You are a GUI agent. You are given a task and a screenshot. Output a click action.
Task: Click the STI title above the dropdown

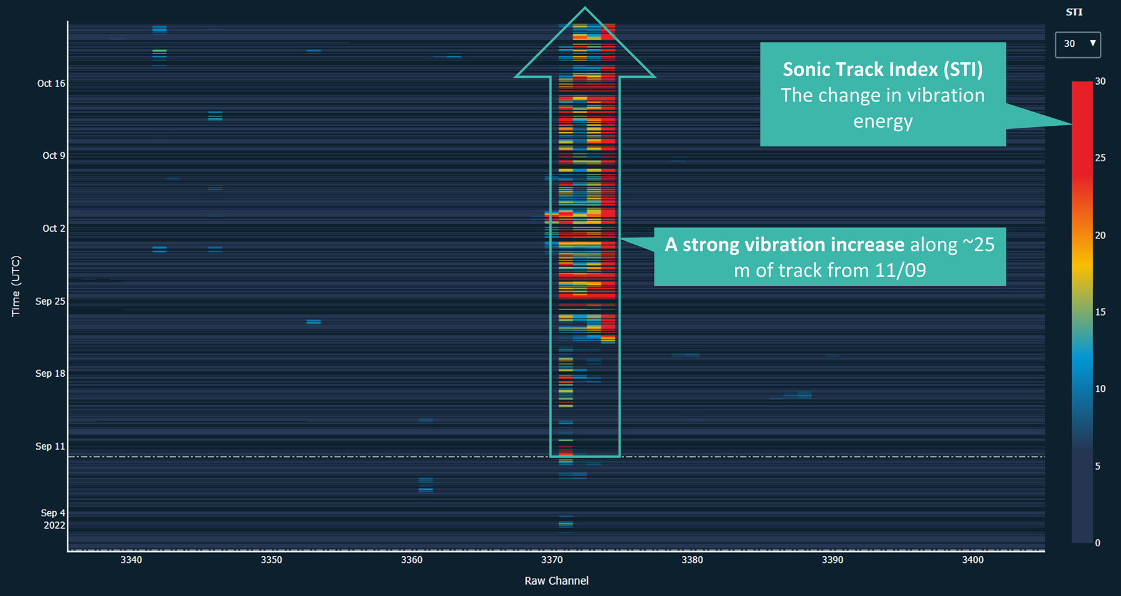click(1074, 12)
